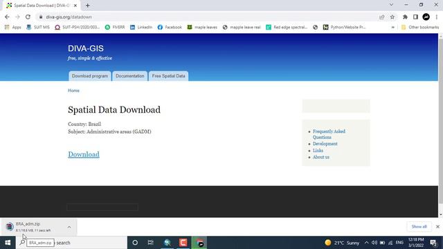Open the red Camtasia taskbar icon

(183, 243)
